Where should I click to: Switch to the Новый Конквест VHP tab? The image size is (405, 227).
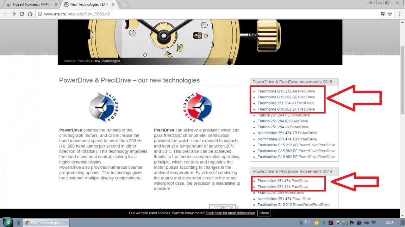[30, 4]
